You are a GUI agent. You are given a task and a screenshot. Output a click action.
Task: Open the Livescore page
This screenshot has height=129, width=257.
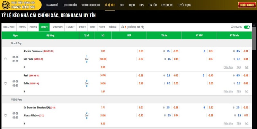[167, 5]
